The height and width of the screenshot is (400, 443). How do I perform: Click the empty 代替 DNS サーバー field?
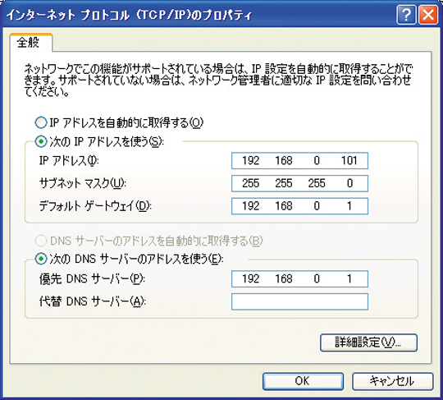coord(299,301)
